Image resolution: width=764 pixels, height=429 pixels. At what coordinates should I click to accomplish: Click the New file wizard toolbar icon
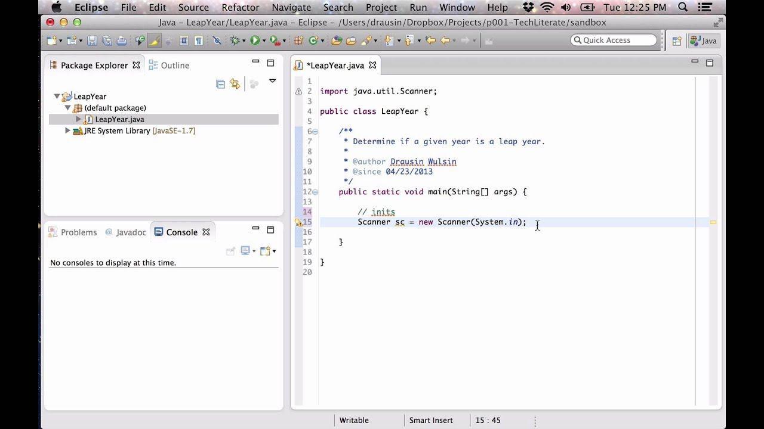52,41
